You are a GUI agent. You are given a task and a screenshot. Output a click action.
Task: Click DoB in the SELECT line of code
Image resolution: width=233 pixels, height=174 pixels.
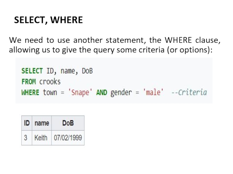(87, 71)
